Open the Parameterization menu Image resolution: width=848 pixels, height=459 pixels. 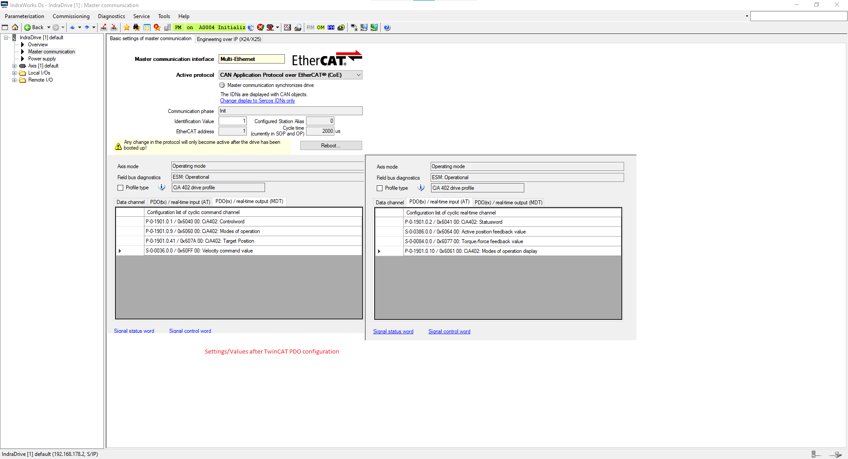pyautogui.click(x=24, y=16)
